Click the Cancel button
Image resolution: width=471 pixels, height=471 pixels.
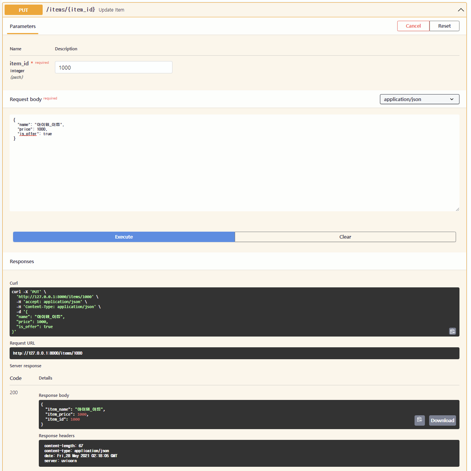coord(413,26)
